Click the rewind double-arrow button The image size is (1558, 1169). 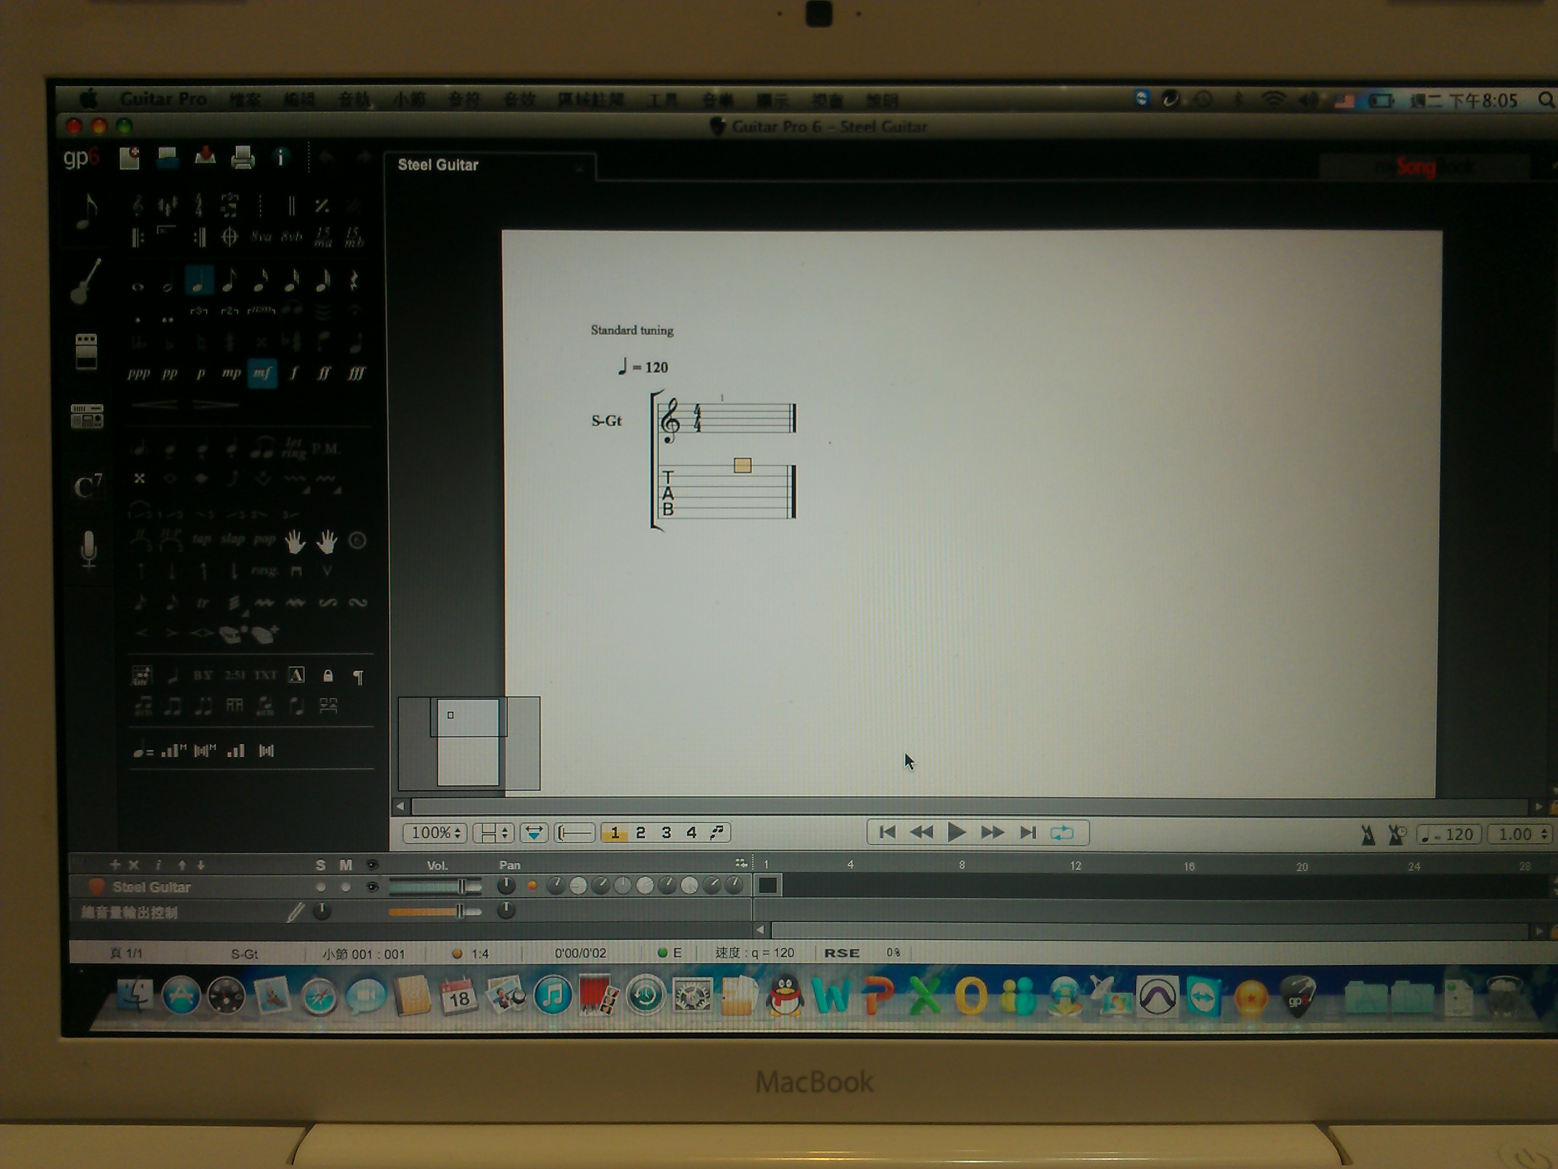[x=921, y=833]
